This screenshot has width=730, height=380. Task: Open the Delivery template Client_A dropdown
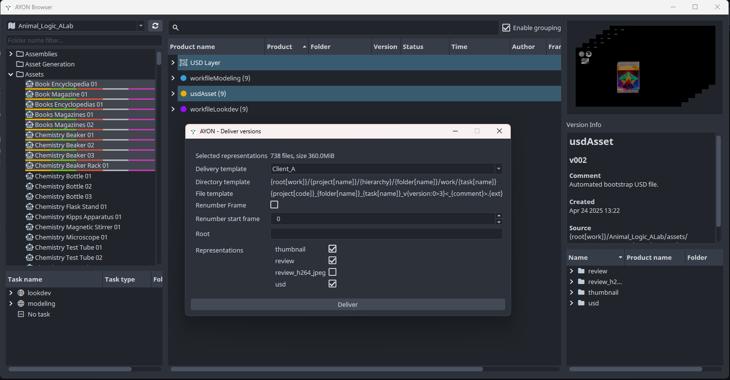click(x=386, y=169)
